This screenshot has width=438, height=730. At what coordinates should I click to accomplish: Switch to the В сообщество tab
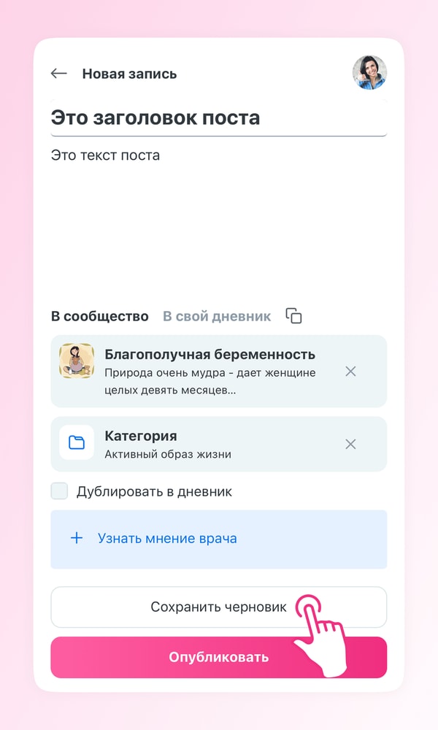[99, 316]
